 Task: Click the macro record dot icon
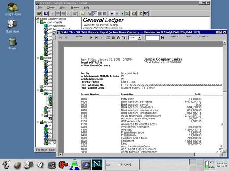112,13
